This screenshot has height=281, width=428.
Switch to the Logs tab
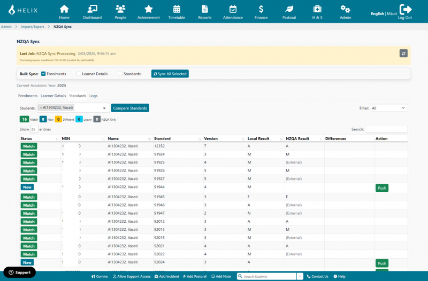tap(93, 96)
